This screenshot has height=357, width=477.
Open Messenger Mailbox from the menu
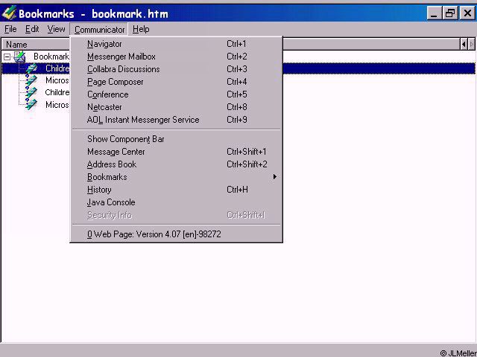176,57
